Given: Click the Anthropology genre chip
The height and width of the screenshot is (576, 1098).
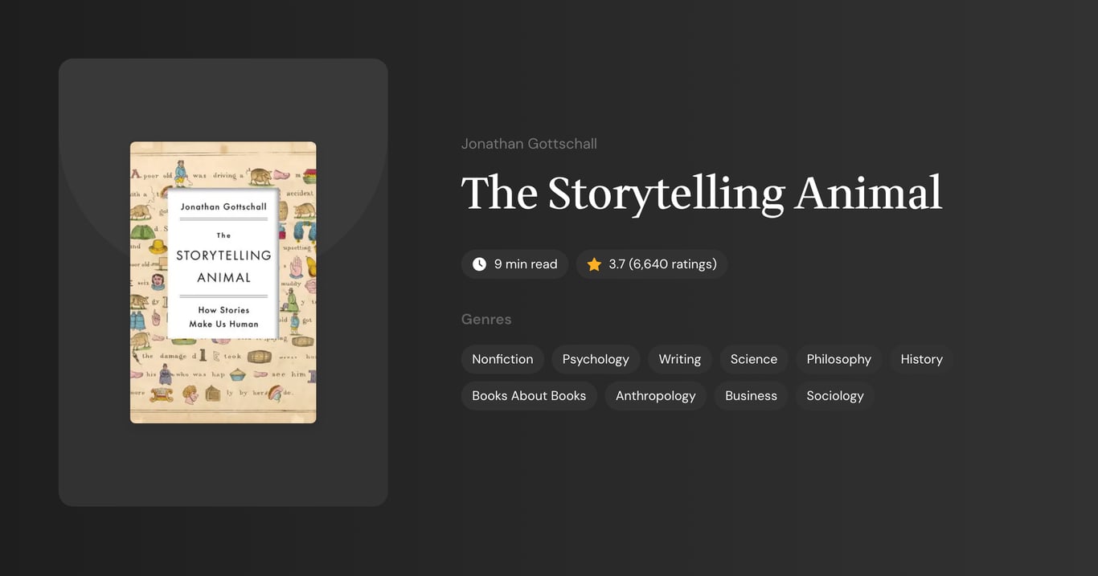Looking at the screenshot, I should [x=655, y=395].
